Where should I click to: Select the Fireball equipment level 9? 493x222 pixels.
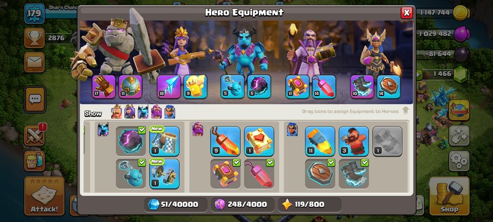click(225, 141)
